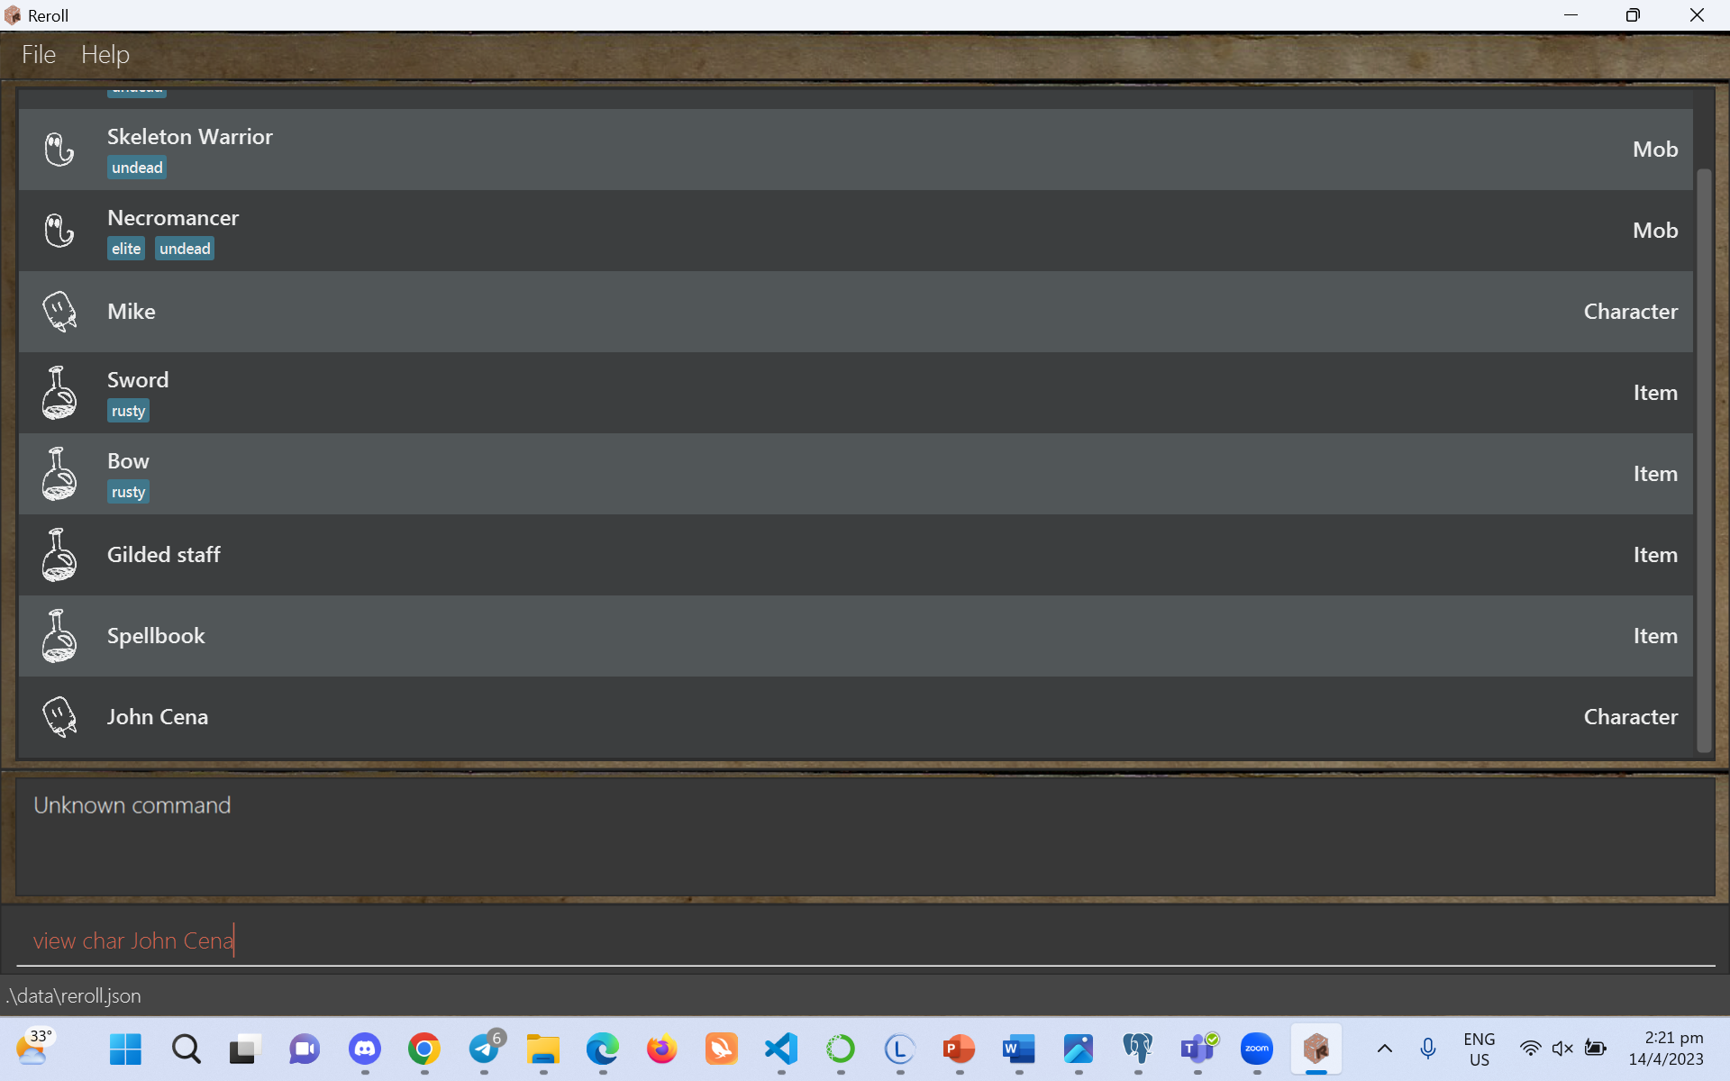Click John Cena's character icon
Viewport: 1730px width, 1081px height.
coord(59,717)
